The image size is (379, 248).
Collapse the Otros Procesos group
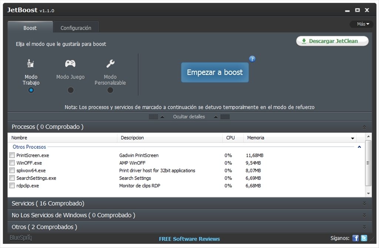click(359, 147)
